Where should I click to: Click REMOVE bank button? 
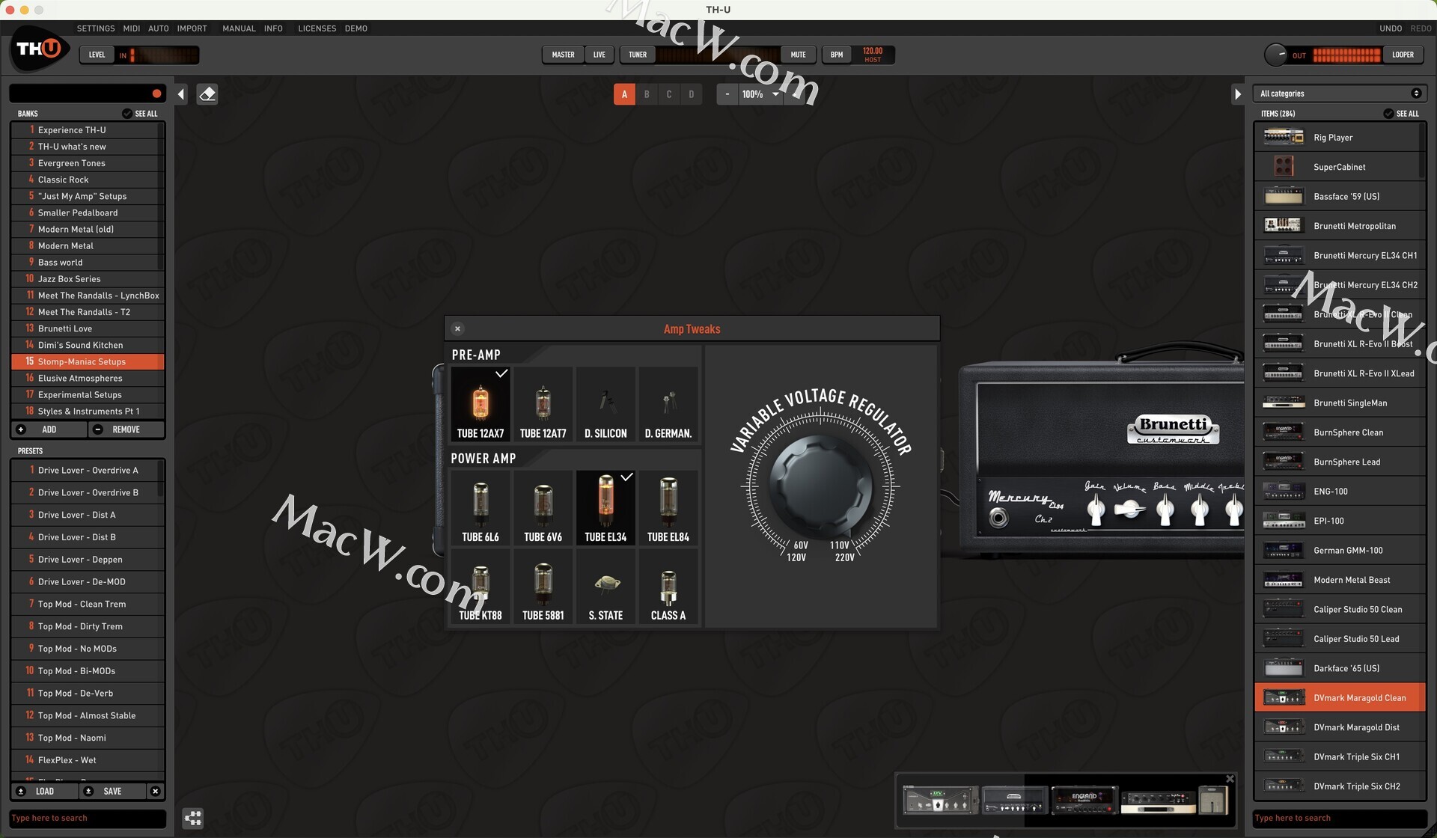click(x=125, y=429)
